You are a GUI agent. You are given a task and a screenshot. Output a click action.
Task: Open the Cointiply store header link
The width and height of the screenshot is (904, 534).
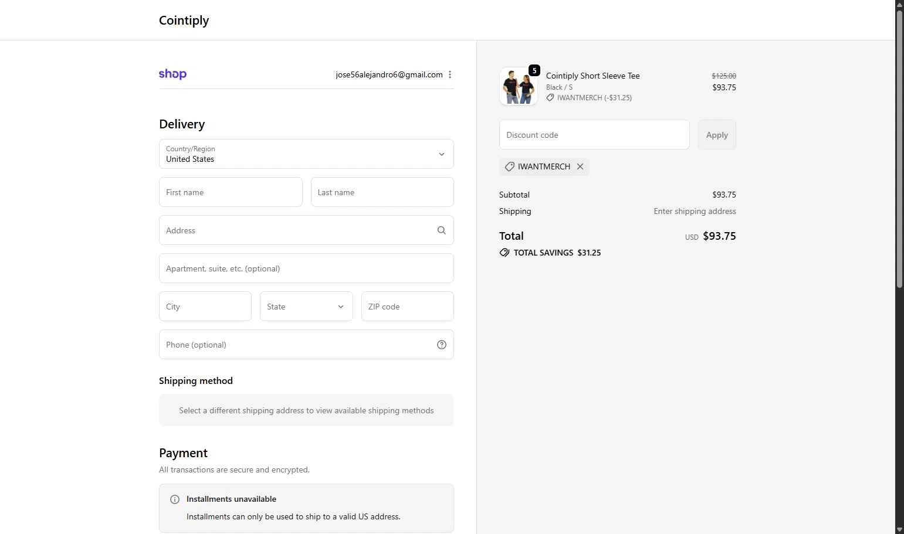184,20
